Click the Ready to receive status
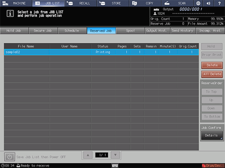Image resolution: width=225 pixels, height=168 pixels. pos(33,165)
